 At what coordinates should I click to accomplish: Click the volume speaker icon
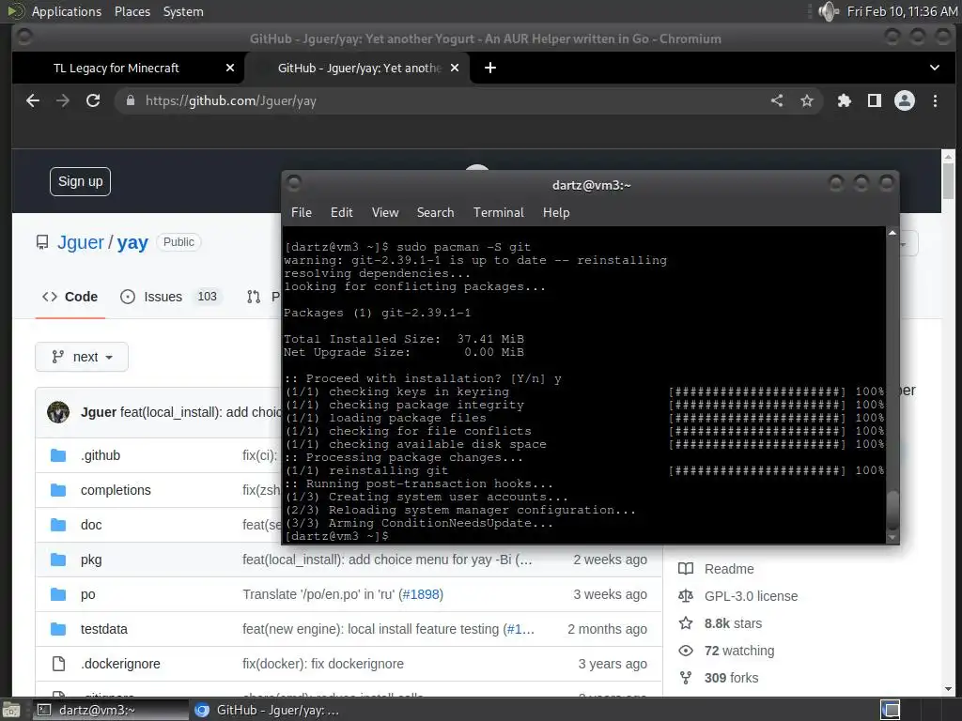click(x=829, y=11)
